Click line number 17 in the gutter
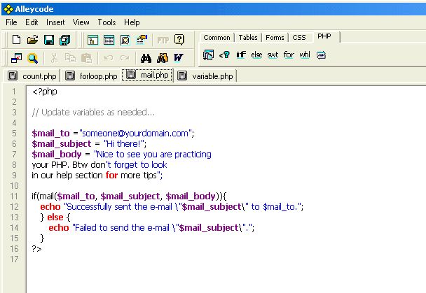The width and height of the screenshot is (426, 293). 14,259
